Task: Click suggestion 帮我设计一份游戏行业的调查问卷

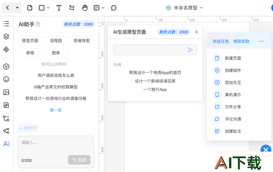Action: [x=56, y=99]
